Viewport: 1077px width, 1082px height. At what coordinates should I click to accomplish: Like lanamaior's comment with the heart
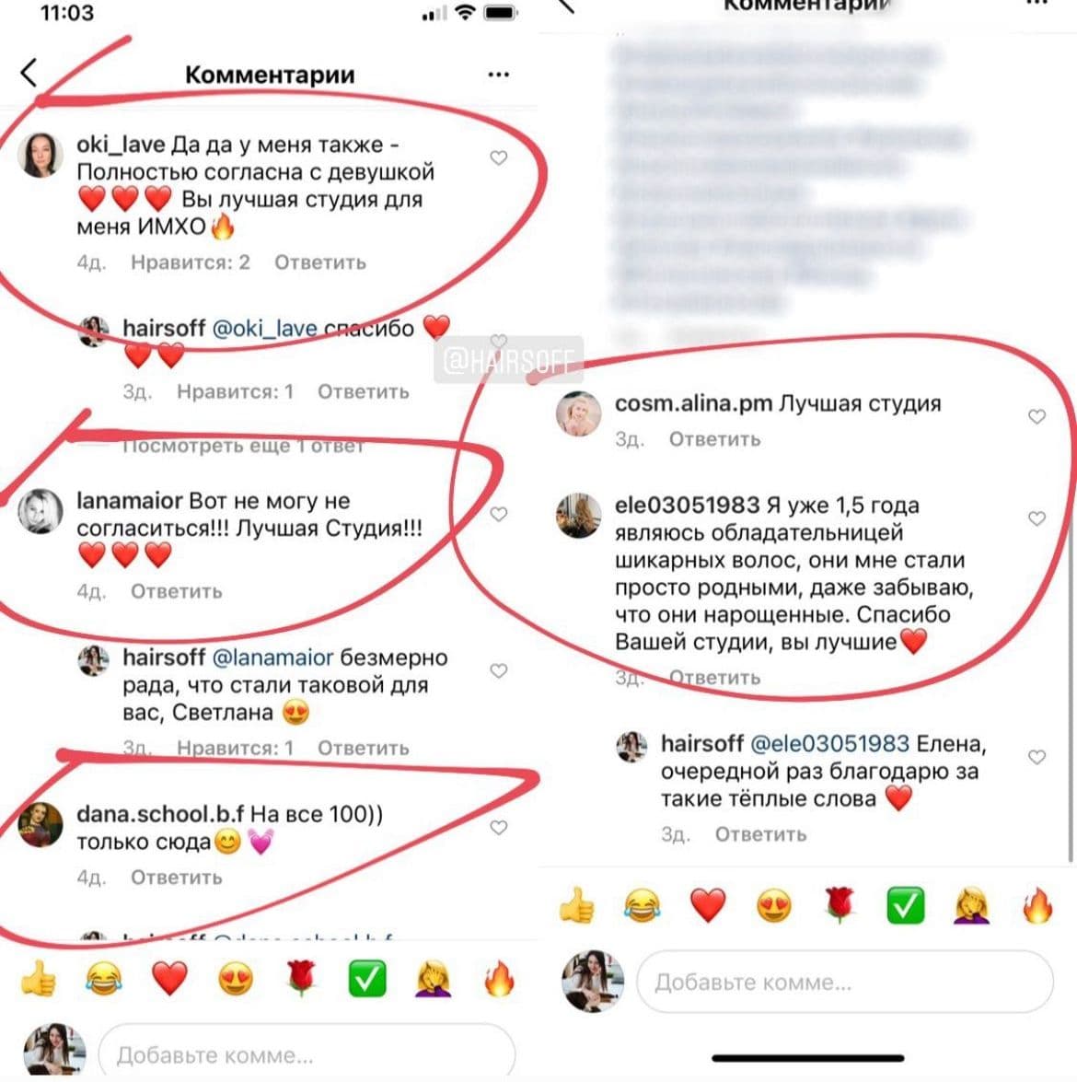498,514
